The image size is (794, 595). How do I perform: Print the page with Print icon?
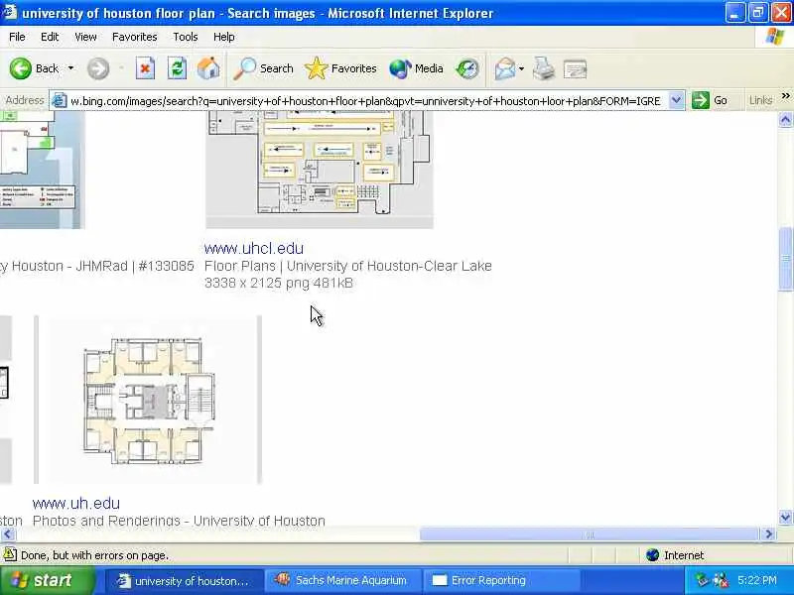coord(544,68)
